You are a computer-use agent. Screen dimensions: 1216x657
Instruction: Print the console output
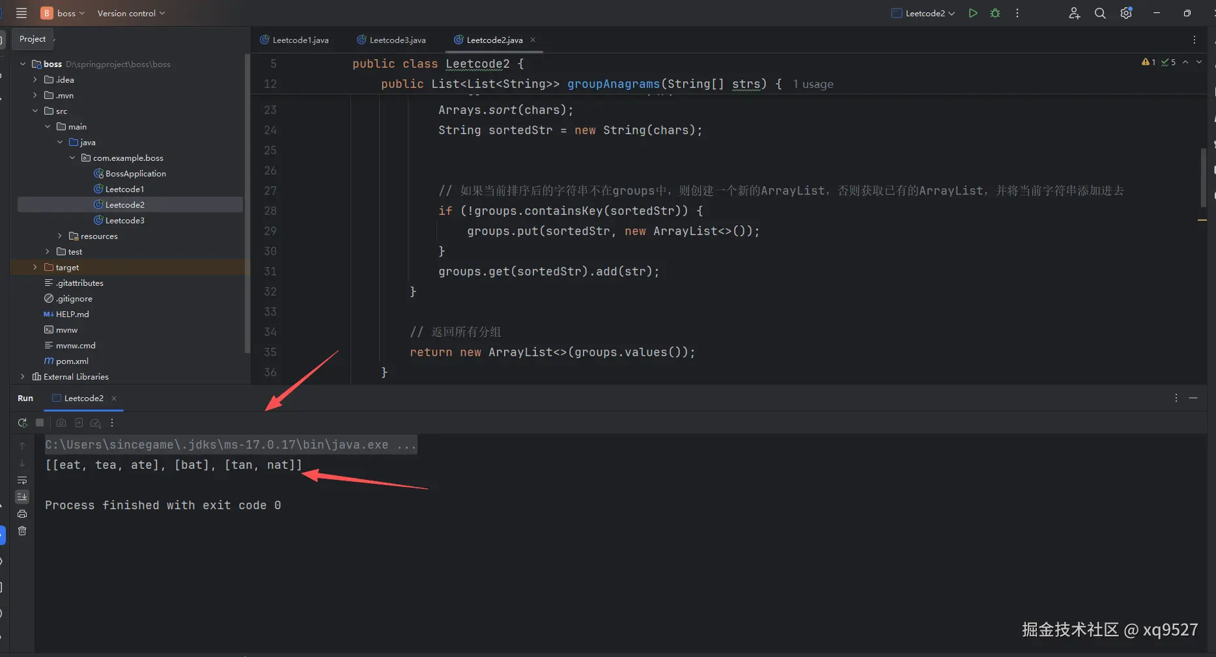point(22,514)
